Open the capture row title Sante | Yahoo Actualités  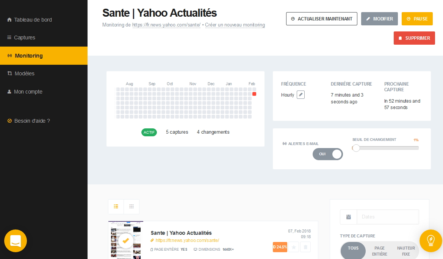tap(181, 233)
